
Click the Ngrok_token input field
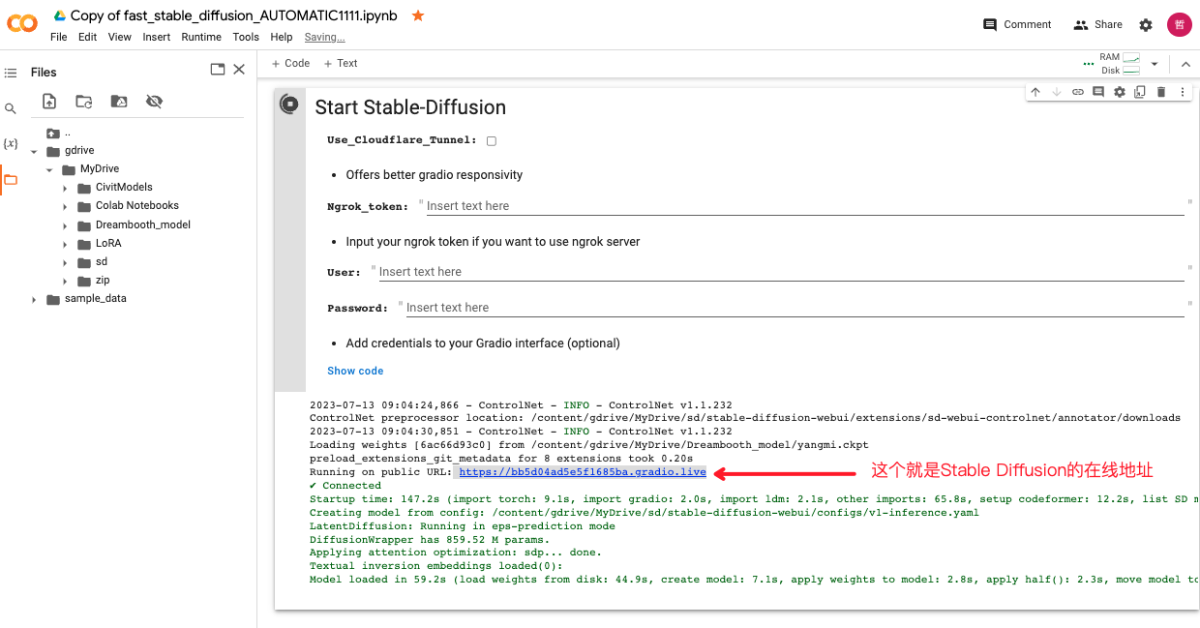(x=581, y=205)
